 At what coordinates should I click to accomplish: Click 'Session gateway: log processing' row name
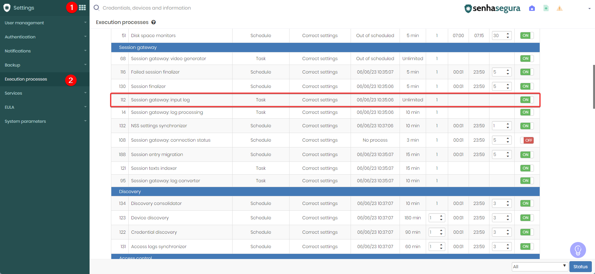pos(167,112)
